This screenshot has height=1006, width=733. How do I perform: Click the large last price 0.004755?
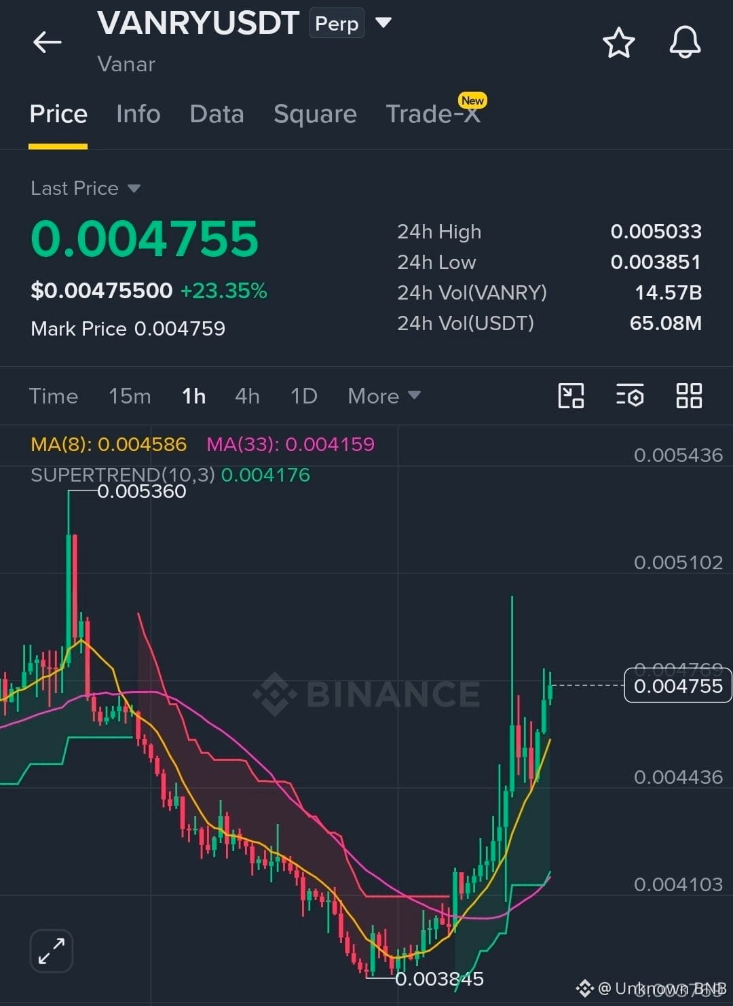point(145,239)
